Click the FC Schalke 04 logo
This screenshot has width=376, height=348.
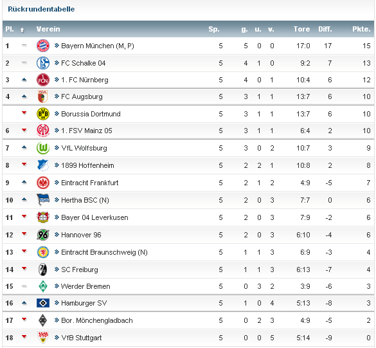click(x=43, y=63)
